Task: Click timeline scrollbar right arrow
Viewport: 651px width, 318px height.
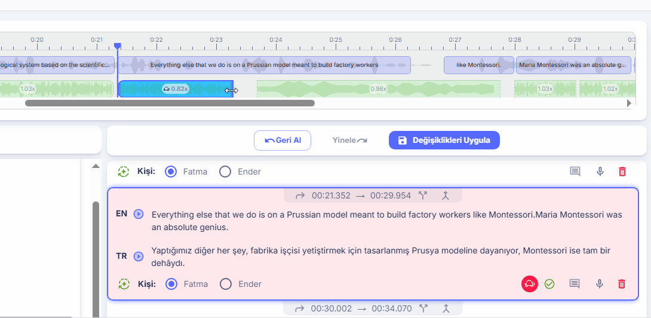Action: tap(629, 103)
